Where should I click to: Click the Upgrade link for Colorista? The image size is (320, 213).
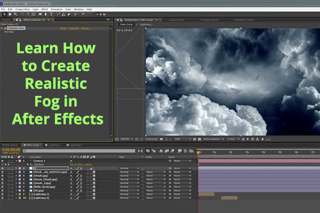point(74,28)
